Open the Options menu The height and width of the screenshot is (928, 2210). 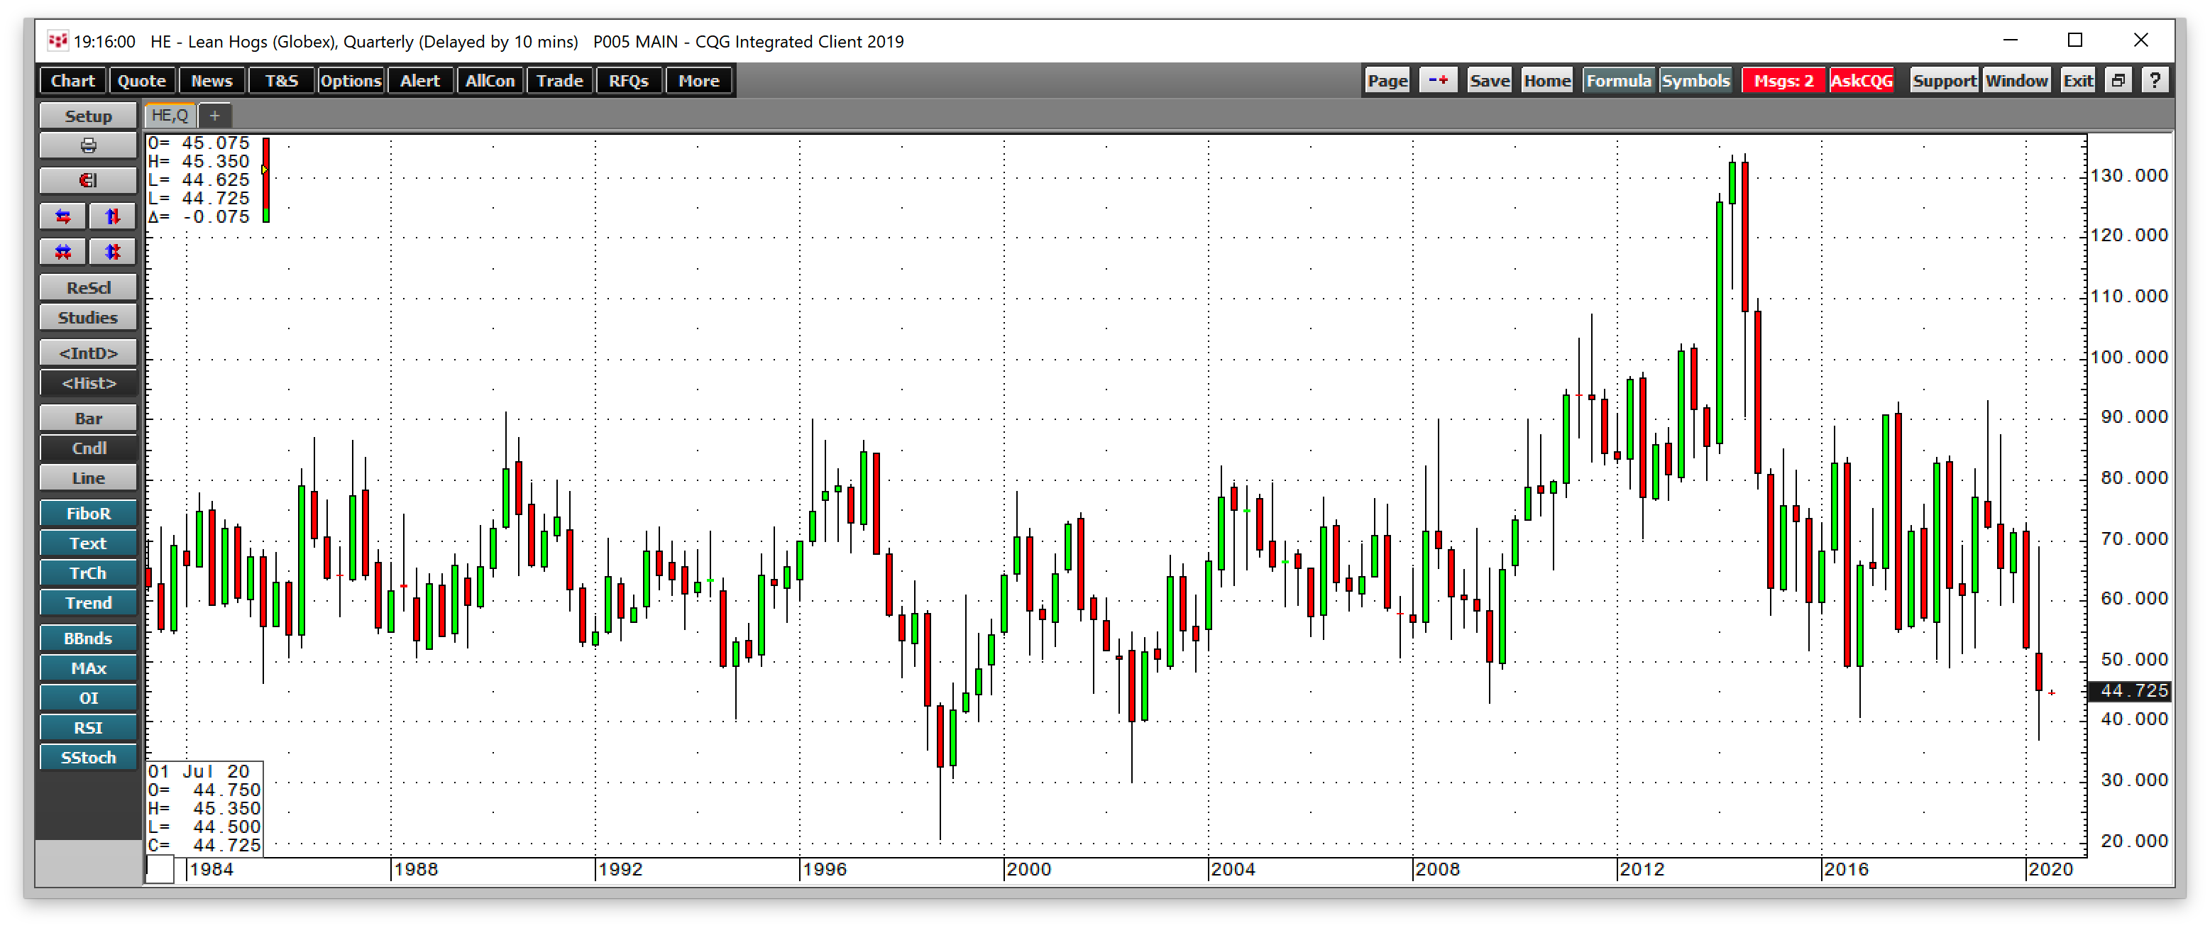[351, 81]
